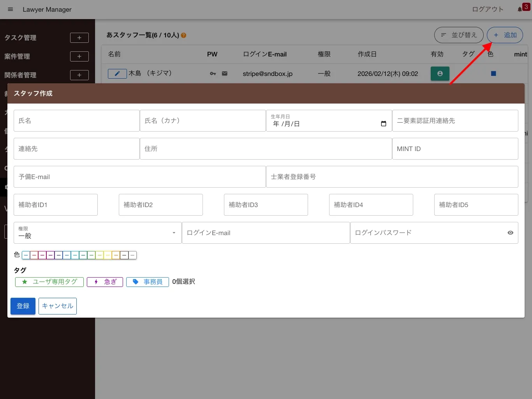Open the hamburger menu beside Lawyer Manager
The width and height of the screenshot is (532, 399).
(11, 9)
